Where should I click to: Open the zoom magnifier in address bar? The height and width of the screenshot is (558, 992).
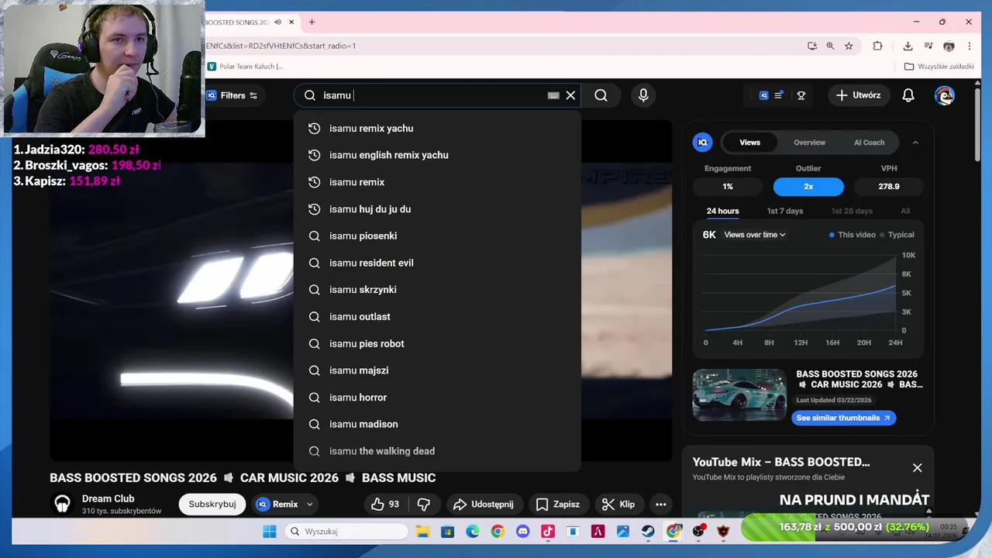pyautogui.click(x=830, y=46)
